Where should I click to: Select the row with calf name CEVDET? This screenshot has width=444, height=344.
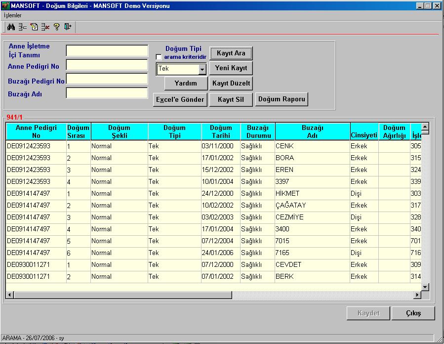coord(213,264)
